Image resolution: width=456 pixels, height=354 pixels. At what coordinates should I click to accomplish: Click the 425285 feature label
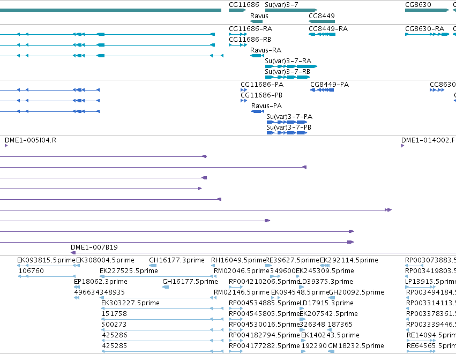click(x=114, y=346)
